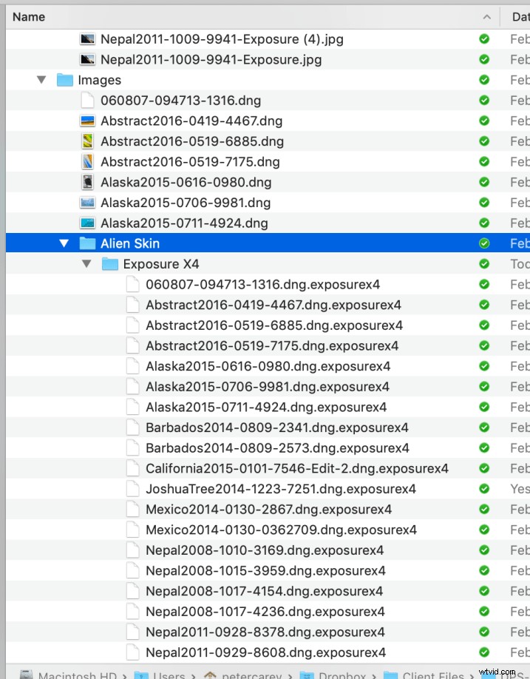Collapse the Exposure X4 disclosure triangle
Screen dimensions: 530x679
(86, 264)
